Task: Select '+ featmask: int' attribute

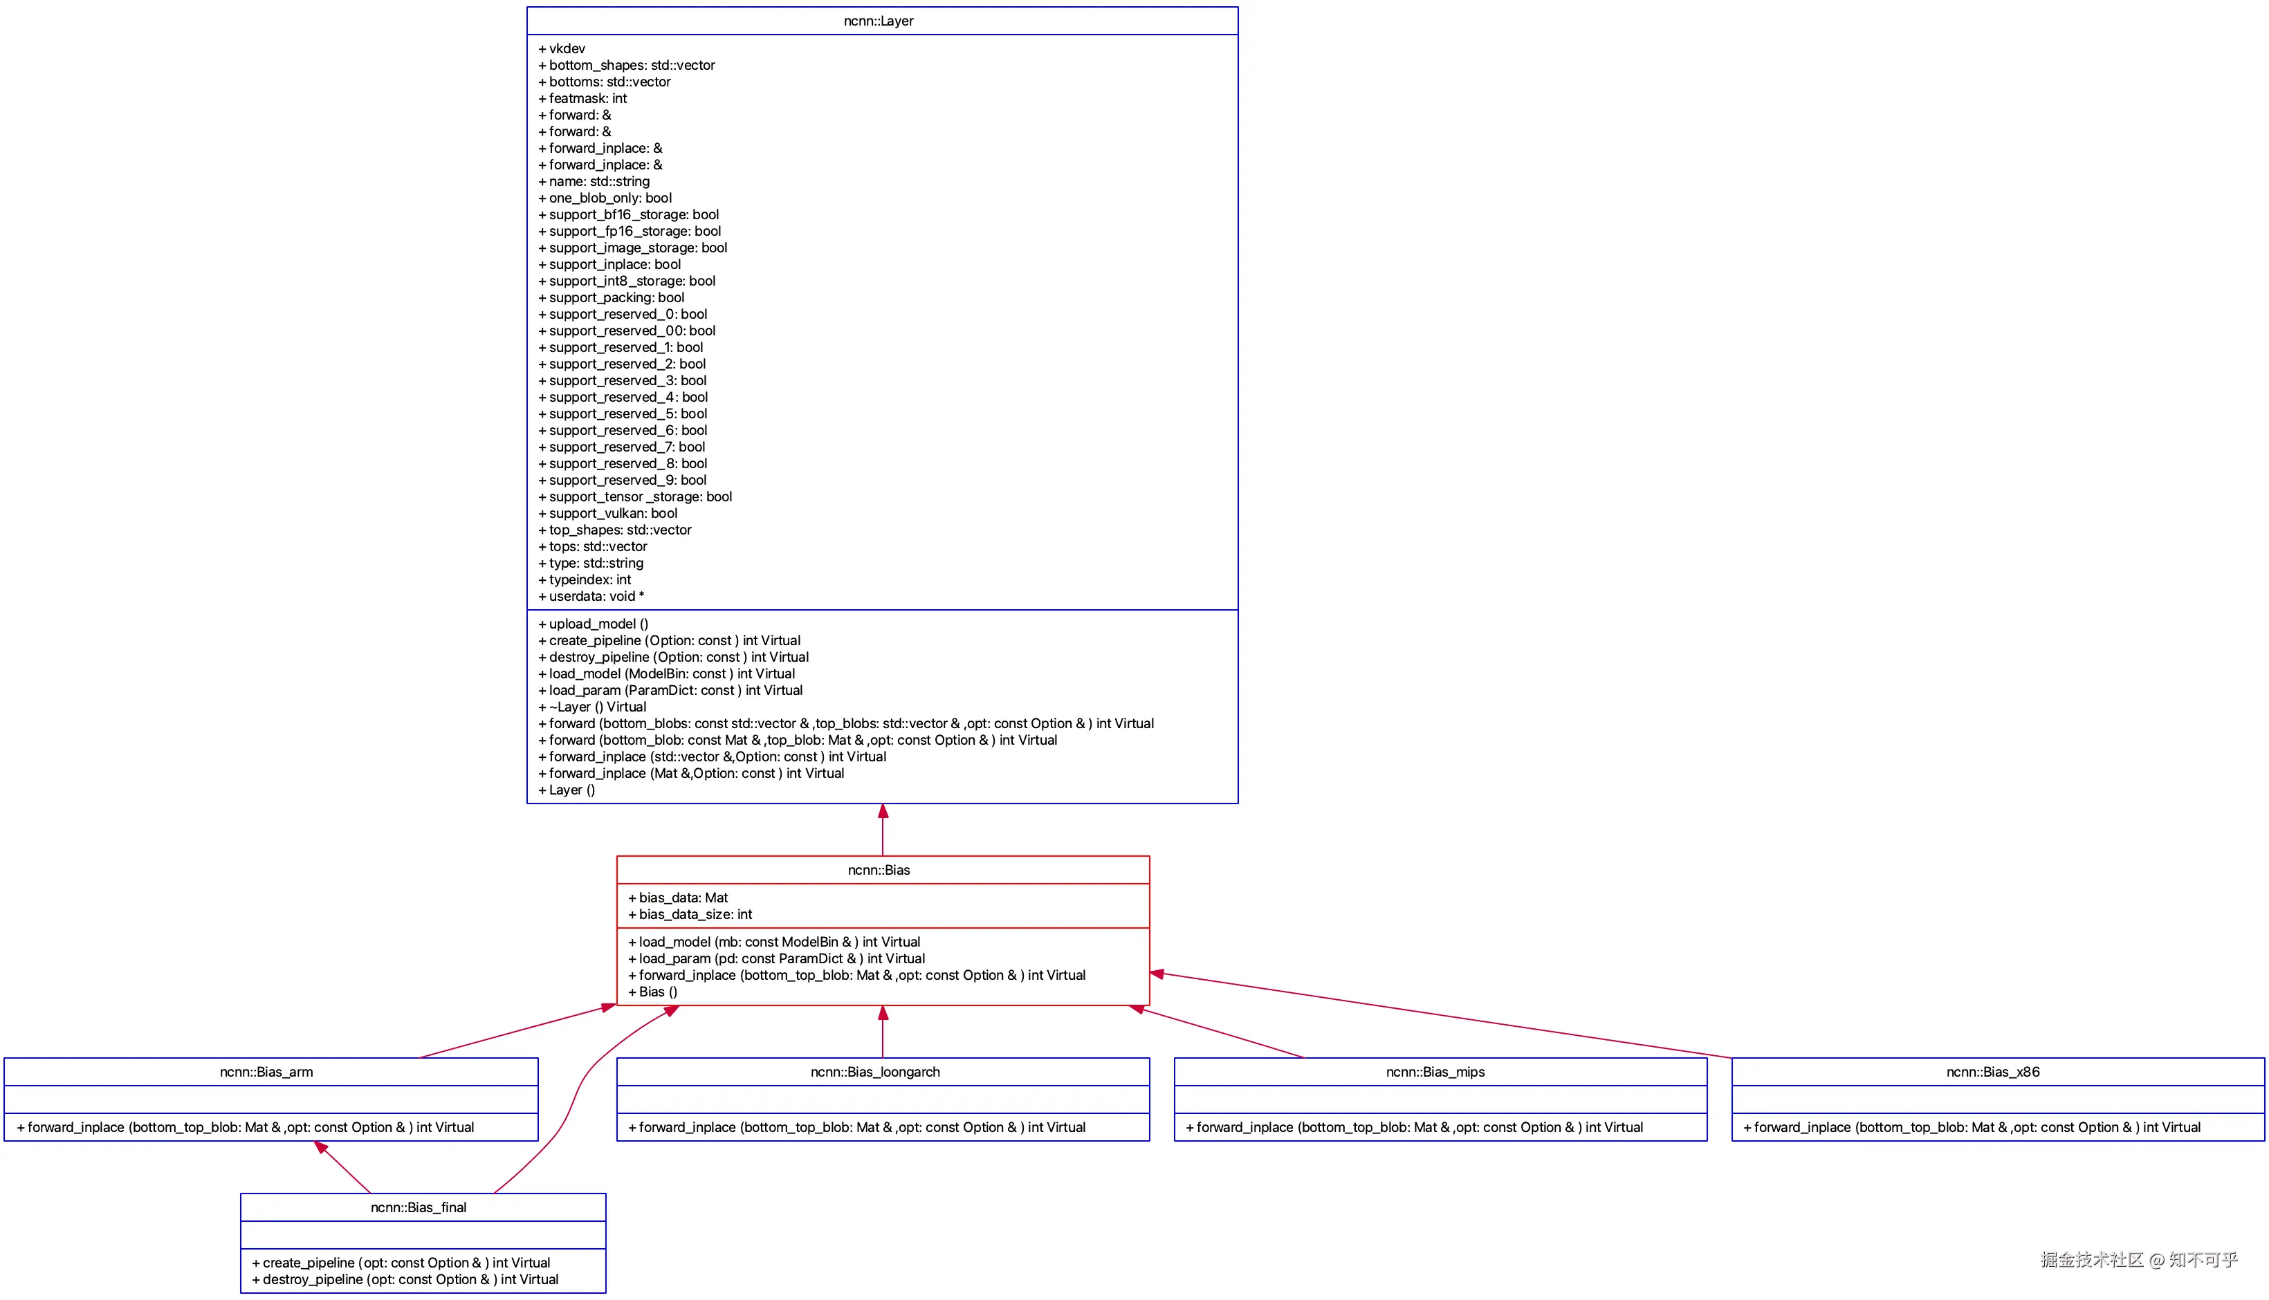Action: [x=582, y=98]
